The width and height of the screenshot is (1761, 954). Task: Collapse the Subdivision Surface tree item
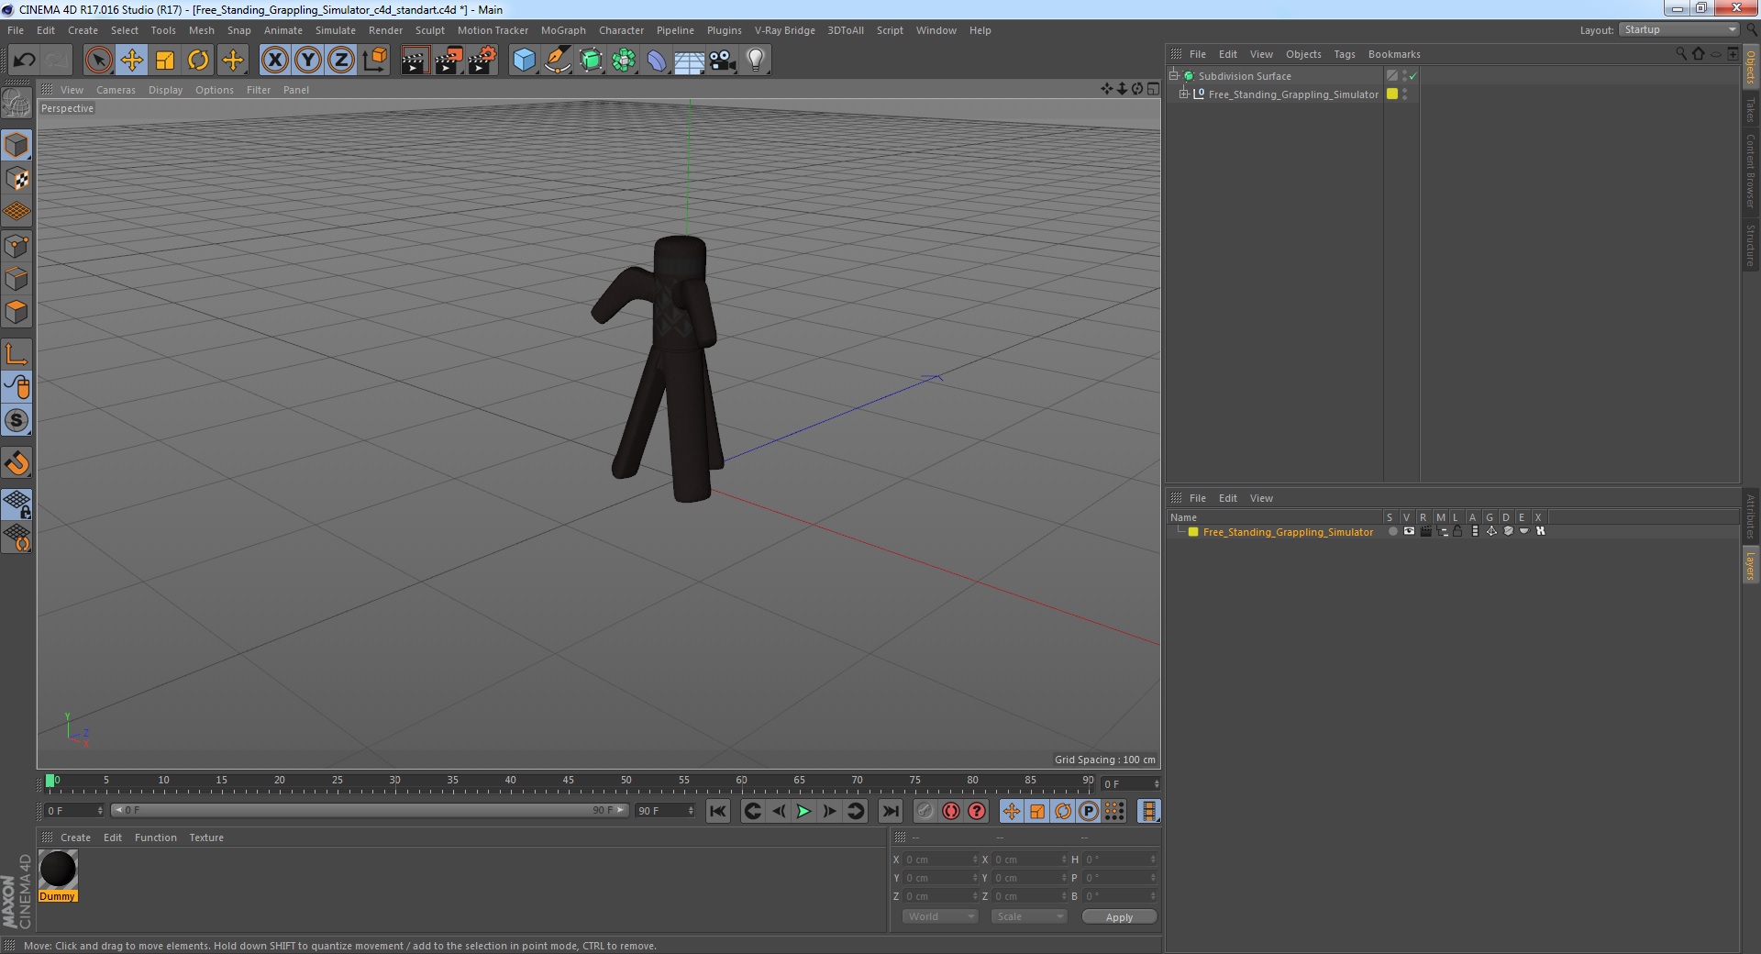pos(1173,75)
